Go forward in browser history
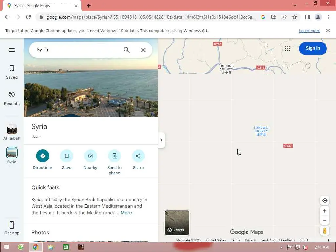336x252 pixels. point(18,17)
